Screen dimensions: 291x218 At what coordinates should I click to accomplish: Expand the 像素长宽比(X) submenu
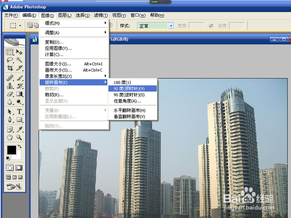(74, 76)
